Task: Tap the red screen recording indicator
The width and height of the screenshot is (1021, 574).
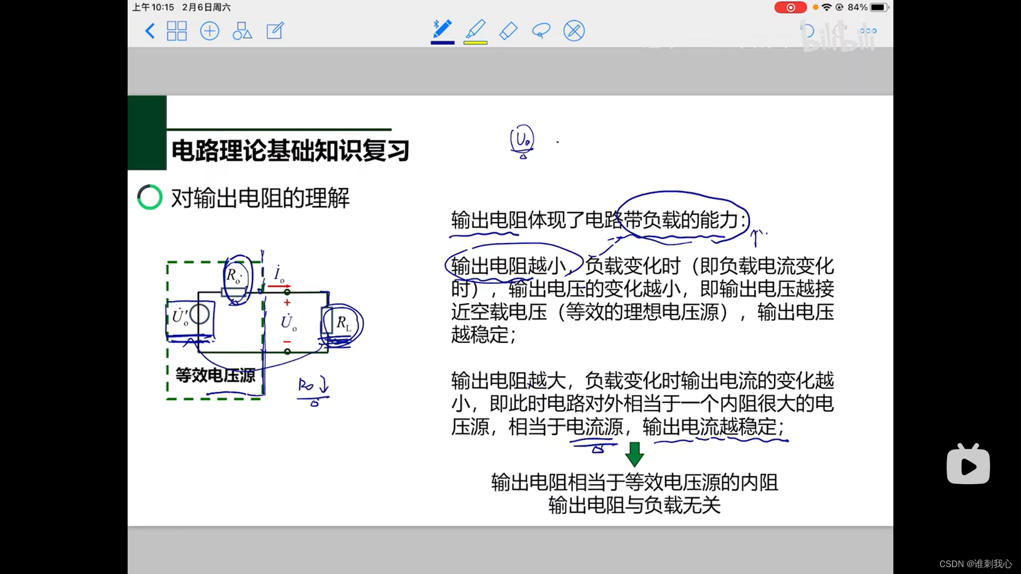Action: pyautogui.click(x=790, y=7)
